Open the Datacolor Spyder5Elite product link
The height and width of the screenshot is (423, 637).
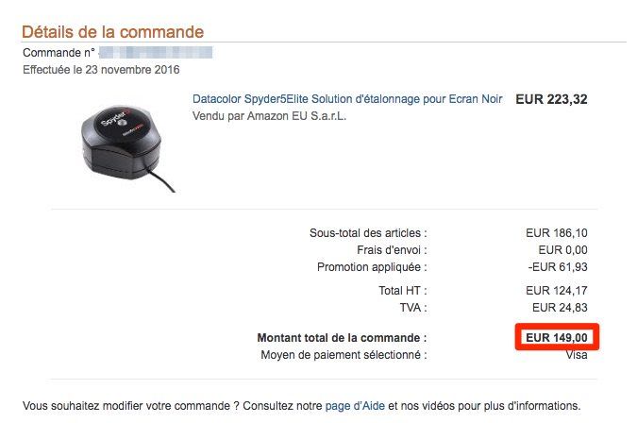click(x=347, y=99)
